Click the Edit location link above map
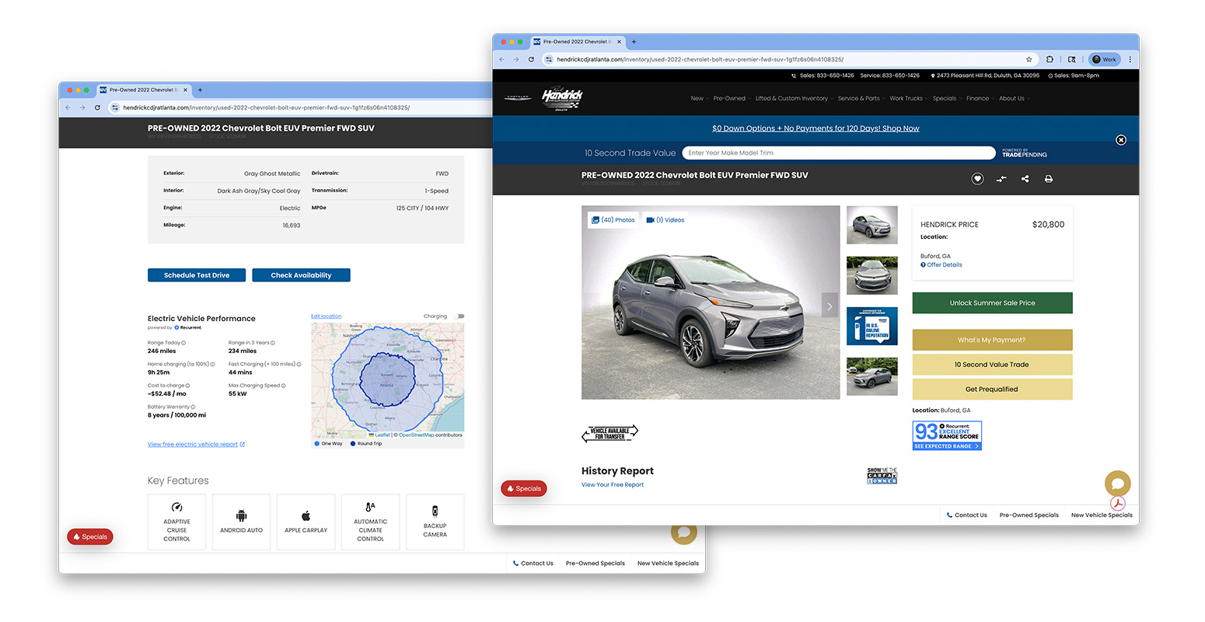 coord(326,316)
